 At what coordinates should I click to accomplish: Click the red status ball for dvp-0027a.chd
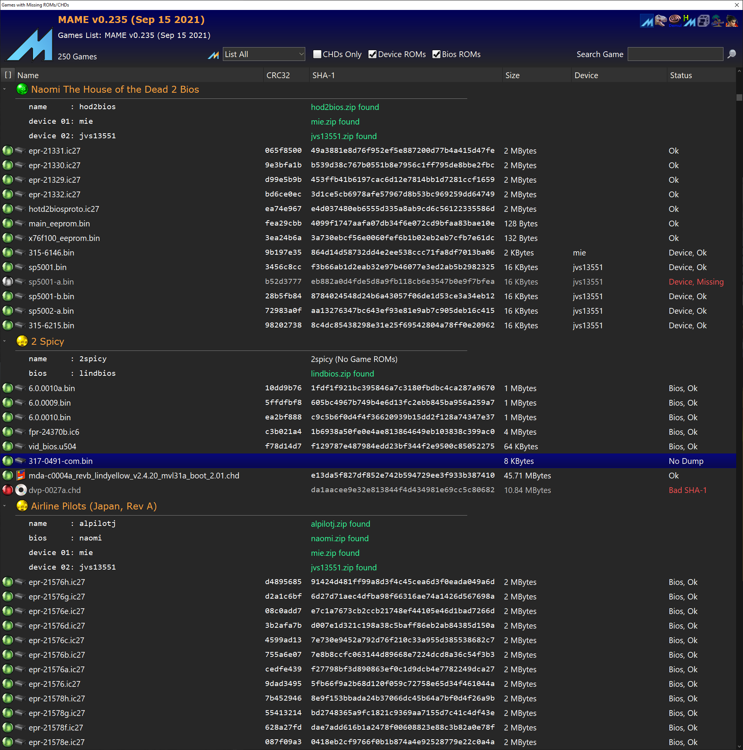coord(7,490)
